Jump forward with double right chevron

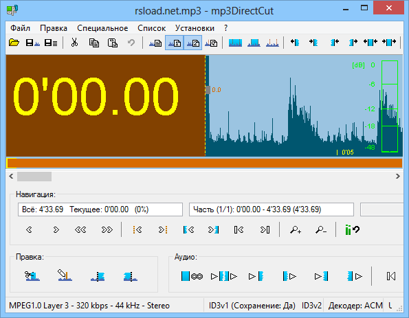[x=107, y=229]
